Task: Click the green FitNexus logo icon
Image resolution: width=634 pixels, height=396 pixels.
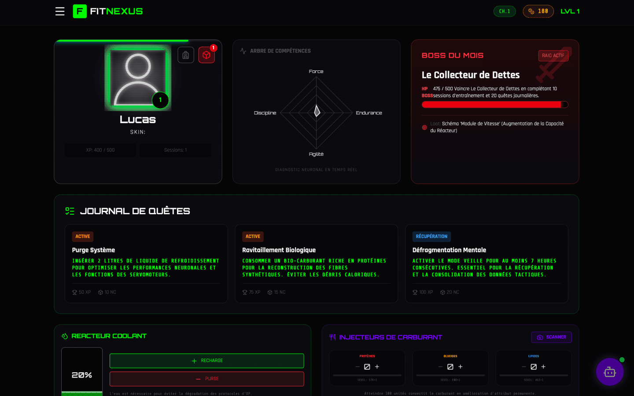Action: point(80,11)
